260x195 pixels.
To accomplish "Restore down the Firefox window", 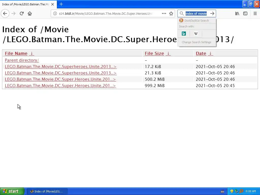I will click(251, 4).
